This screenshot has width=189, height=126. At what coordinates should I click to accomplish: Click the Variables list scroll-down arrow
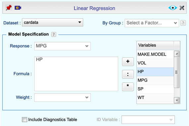(177, 100)
